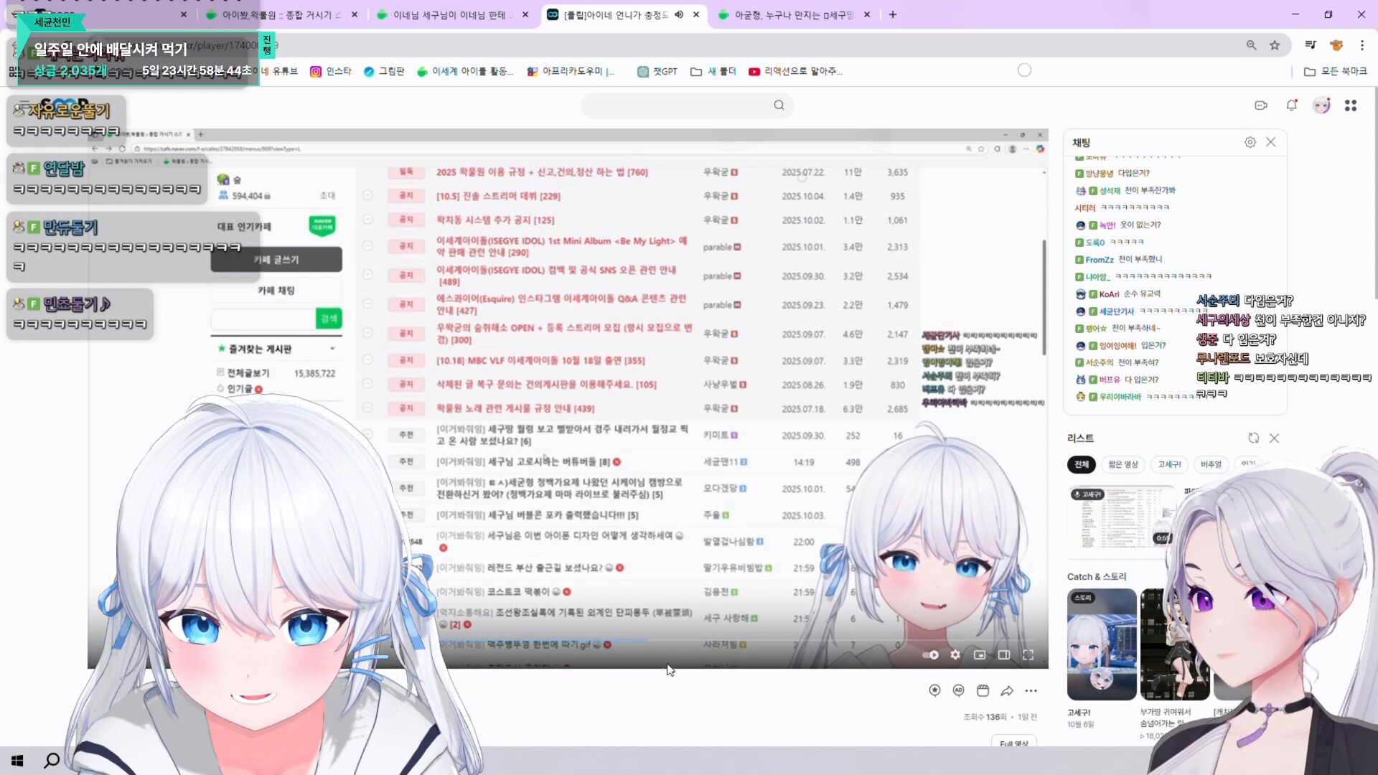The height and width of the screenshot is (775, 1378).
Task: Toggle the autoplay switch in video player
Action: tap(931, 654)
